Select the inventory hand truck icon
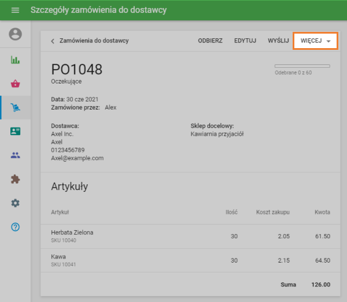347x302 pixels. point(15,107)
